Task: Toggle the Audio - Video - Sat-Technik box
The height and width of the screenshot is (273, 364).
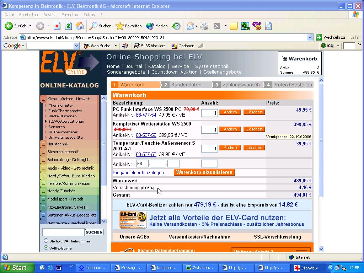Action: 43,168
